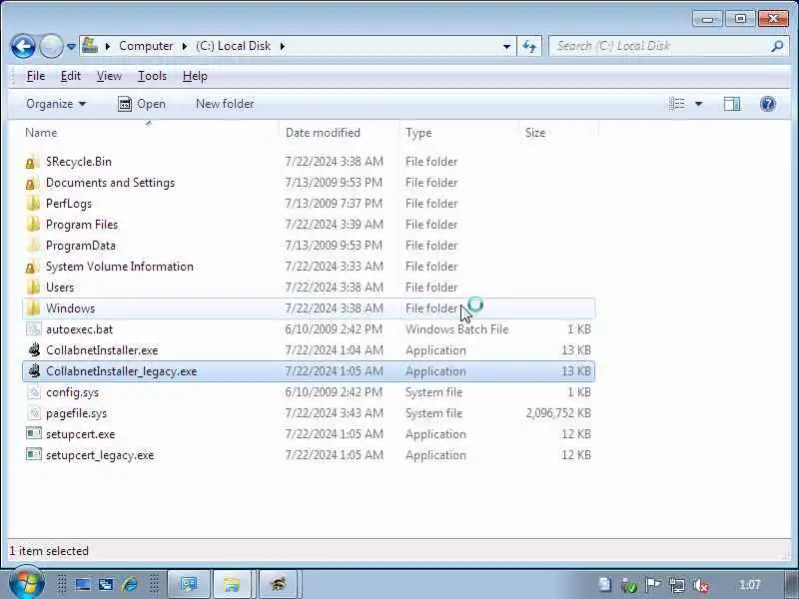Select the autoexec.bat file icon
Image resolution: width=799 pixels, height=599 pixels.
click(x=34, y=329)
